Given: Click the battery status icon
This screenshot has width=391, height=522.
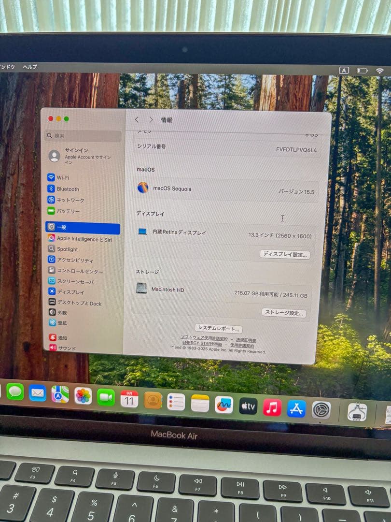Looking at the screenshot, I should click(362, 71).
